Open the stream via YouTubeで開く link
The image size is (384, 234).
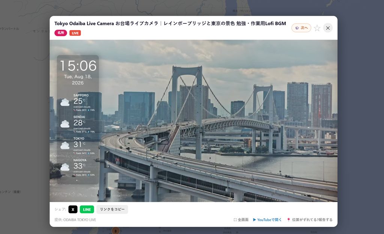point(267,220)
